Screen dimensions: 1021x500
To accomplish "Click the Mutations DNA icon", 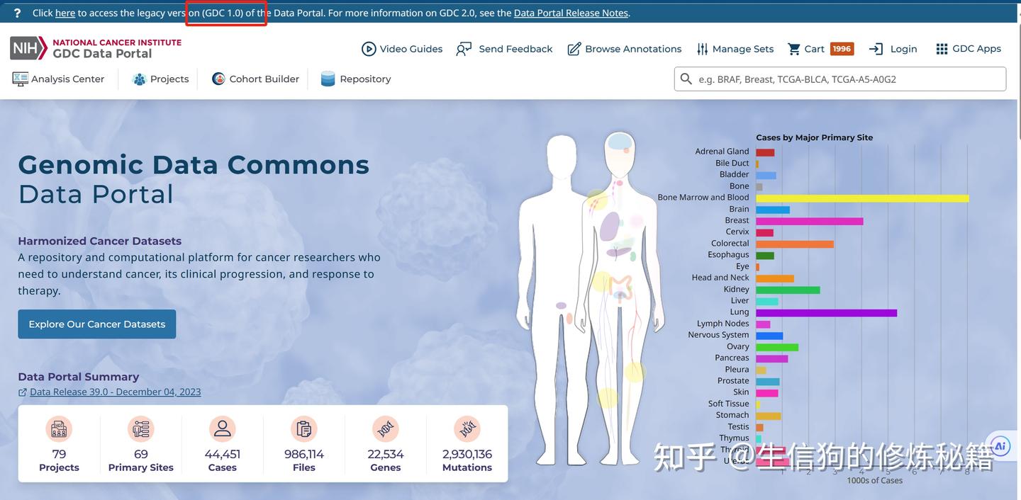I will [467, 428].
